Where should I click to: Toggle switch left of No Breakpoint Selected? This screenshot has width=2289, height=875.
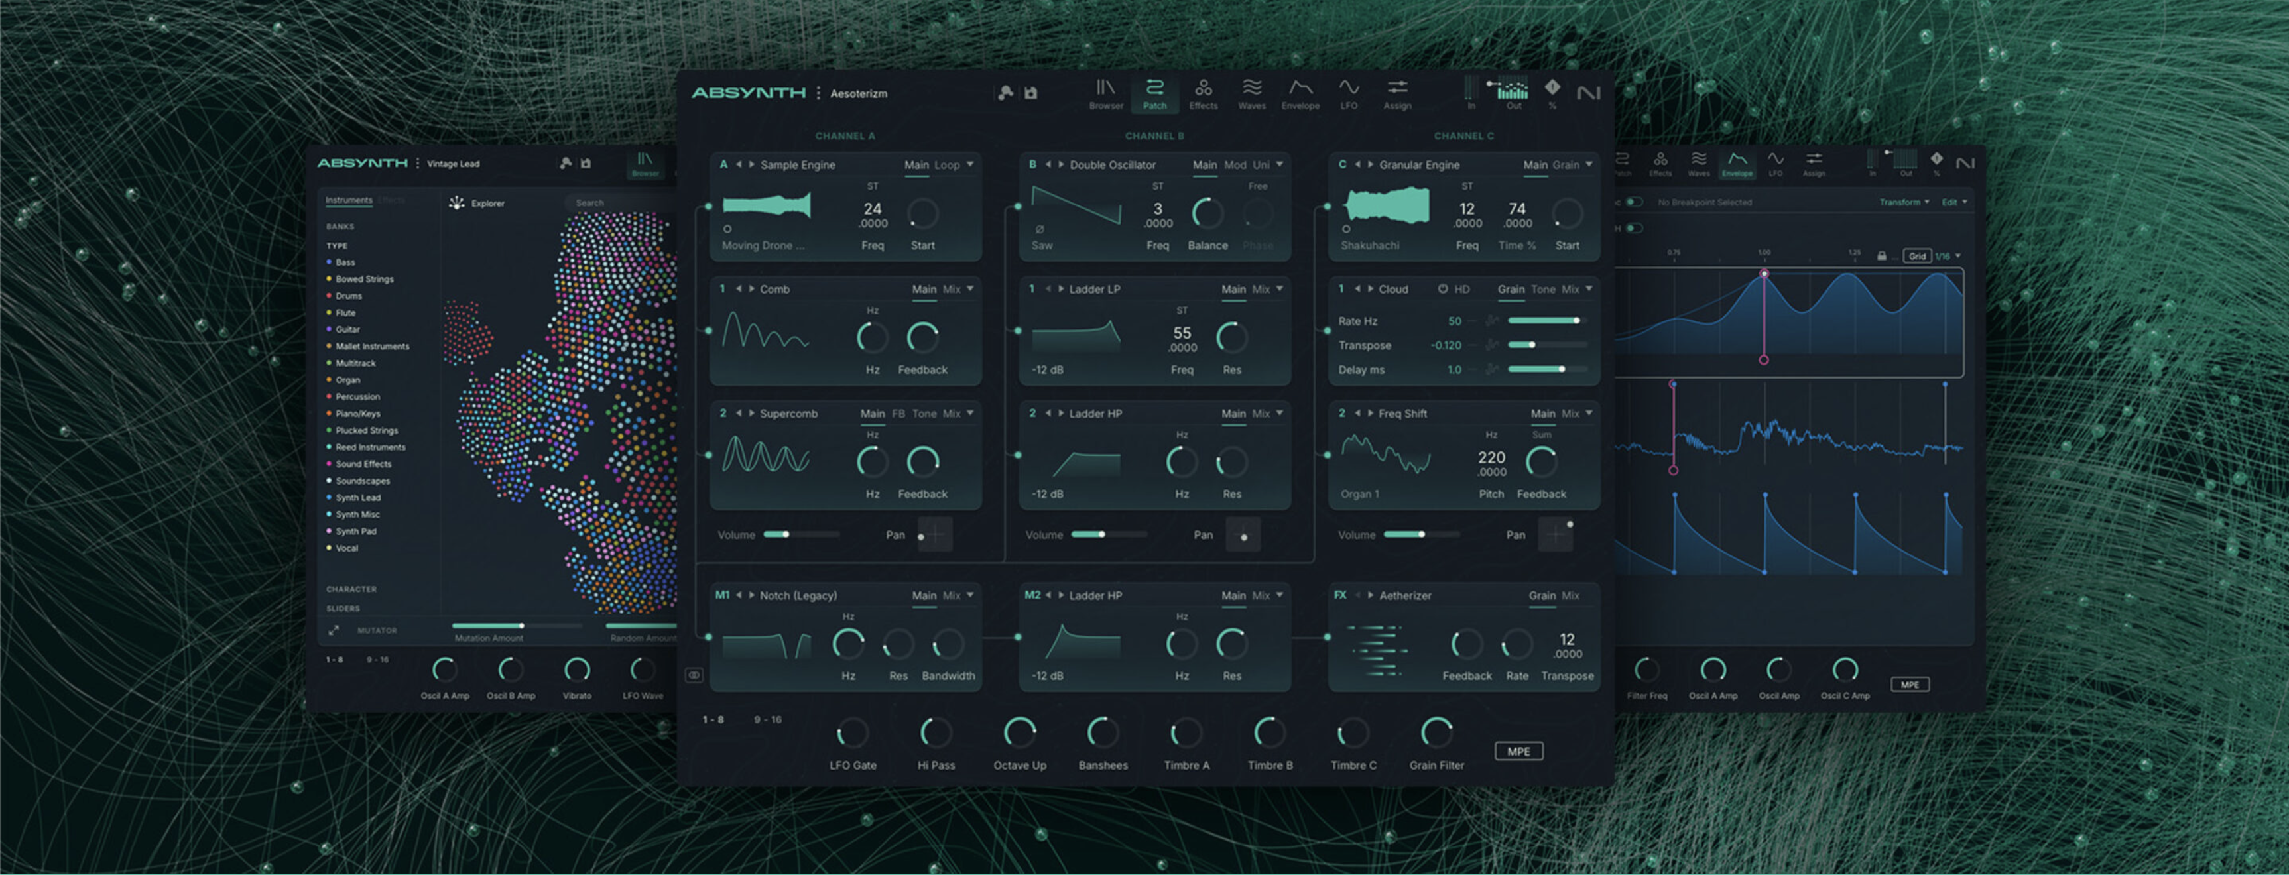1633,203
